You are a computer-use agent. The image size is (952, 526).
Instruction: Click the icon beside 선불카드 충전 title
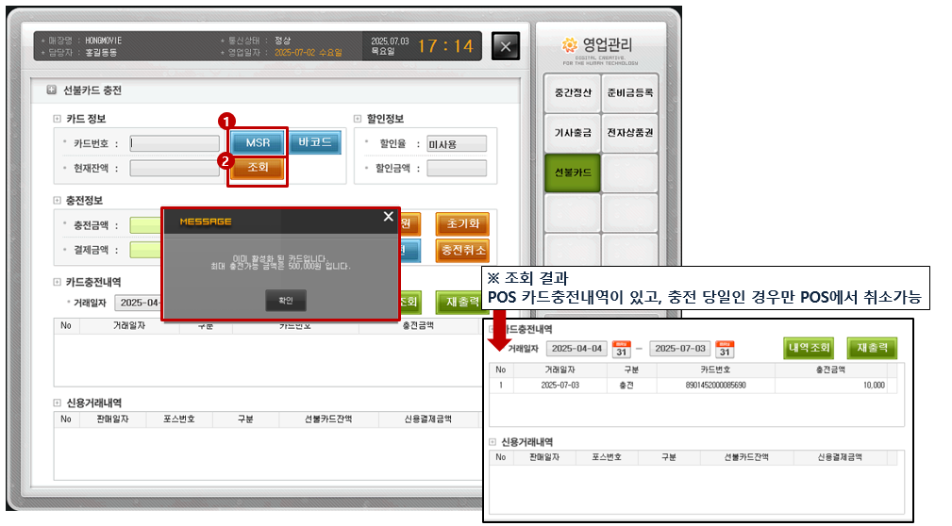(51, 91)
